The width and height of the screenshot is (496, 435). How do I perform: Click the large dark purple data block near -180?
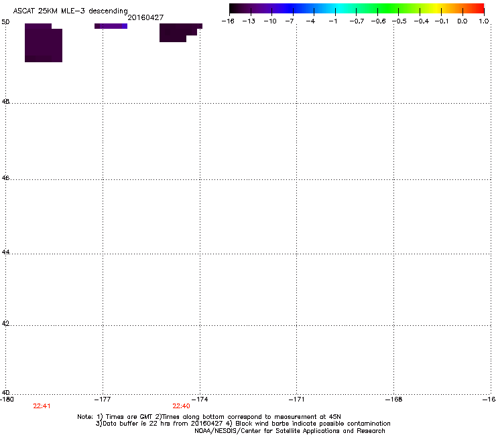point(44,43)
